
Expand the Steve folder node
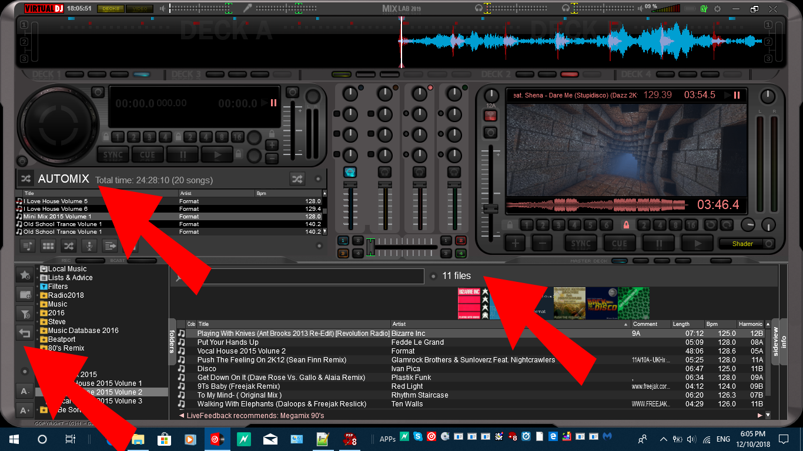(x=37, y=322)
